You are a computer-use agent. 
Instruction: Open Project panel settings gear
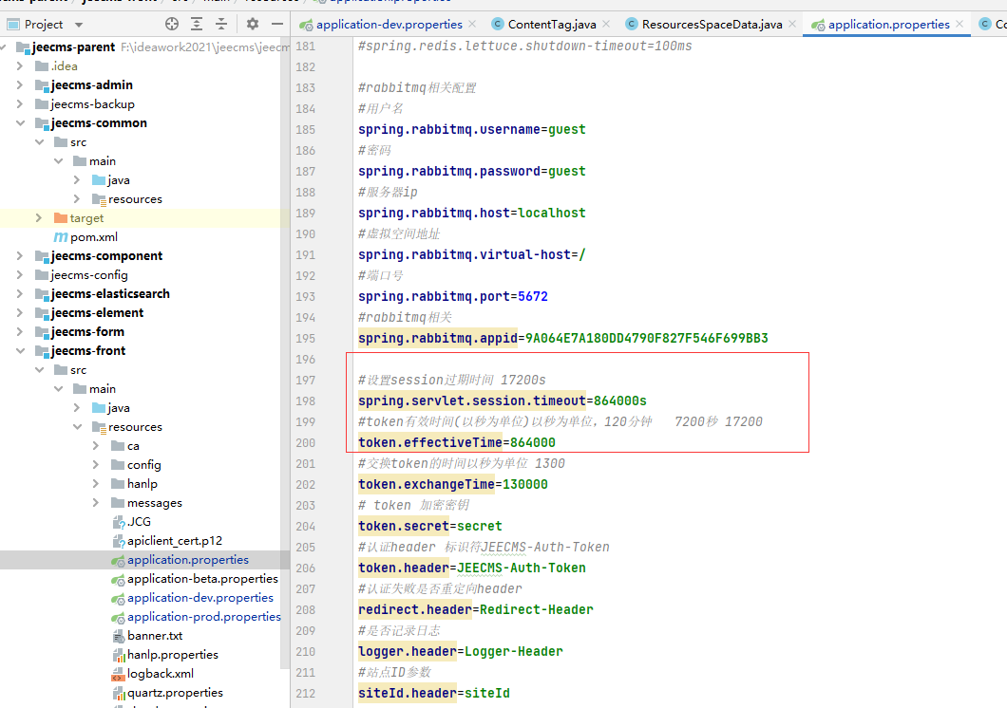tap(252, 24)
